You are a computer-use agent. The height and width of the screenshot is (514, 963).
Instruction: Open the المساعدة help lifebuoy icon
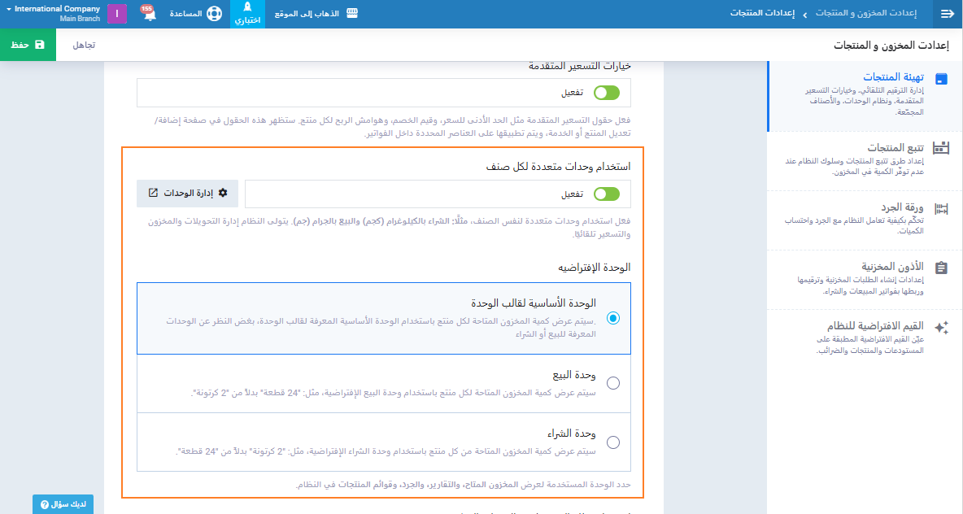[213, 15]
